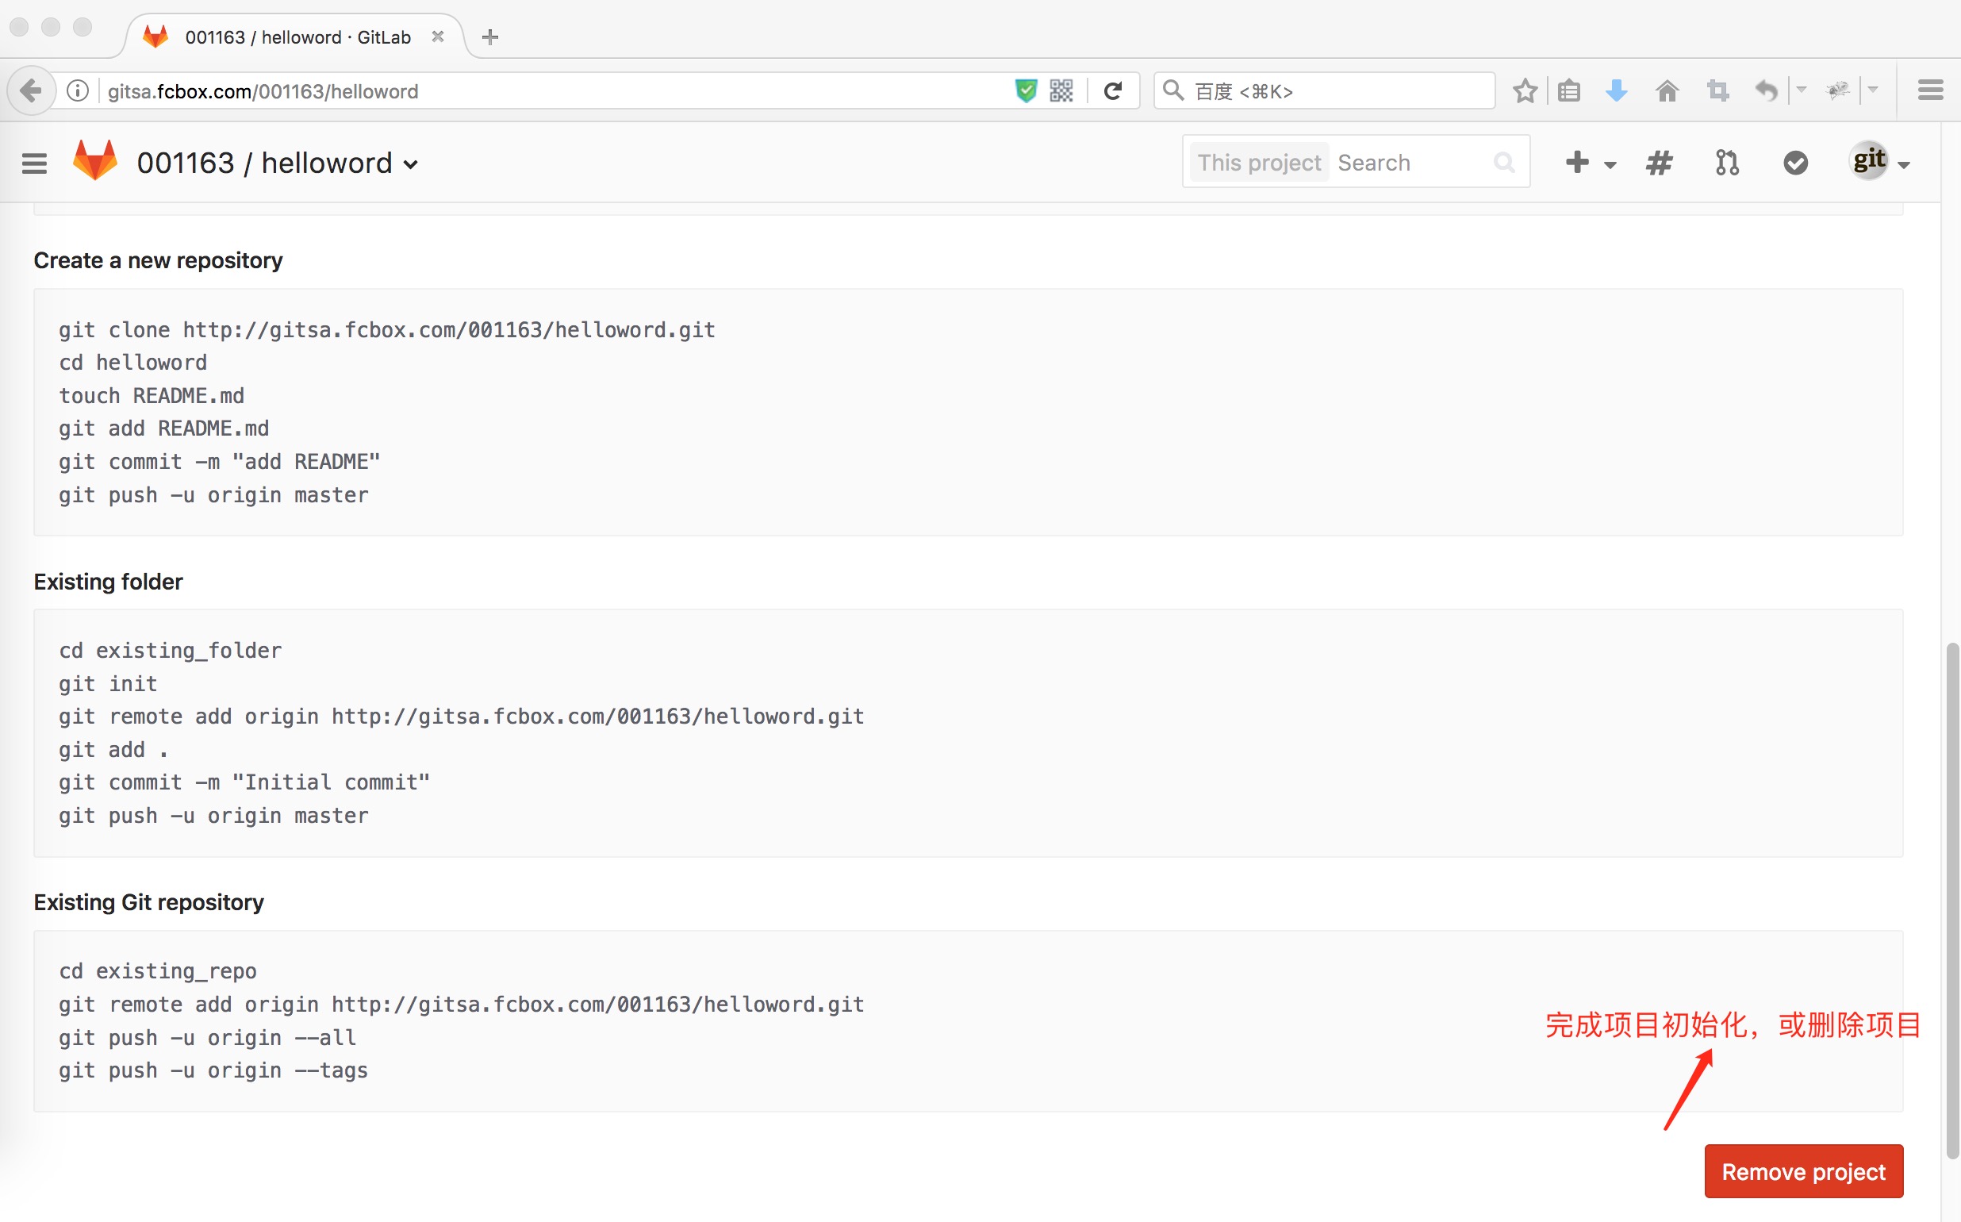This screenshot has height=1222, width=1961.
Task: Go back with the browser back arrow
Action: [31, 90]
